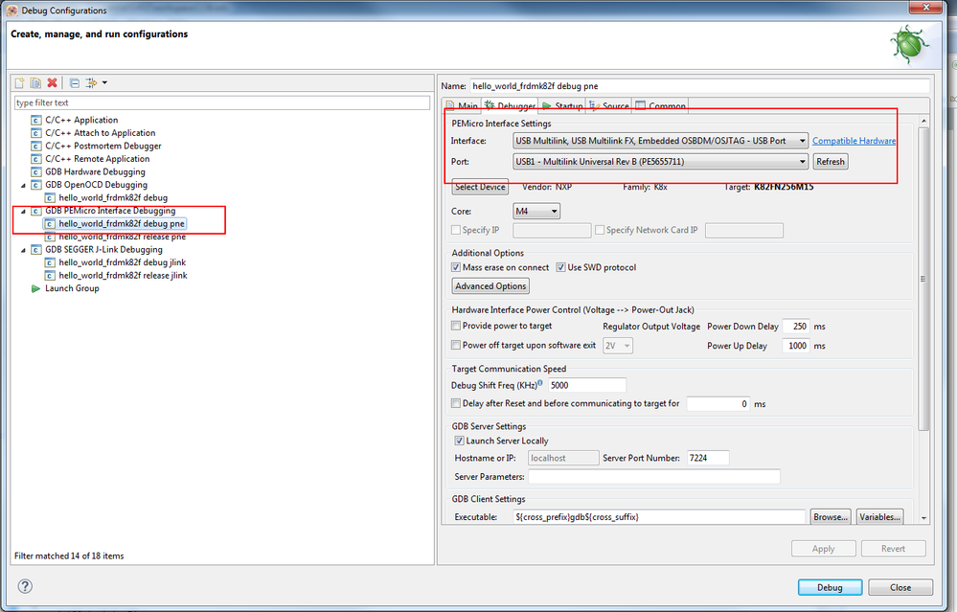The image size is (957, 612).
Task: Click the type filter text box
Action: pyautogui.click(x=222, y=102)
